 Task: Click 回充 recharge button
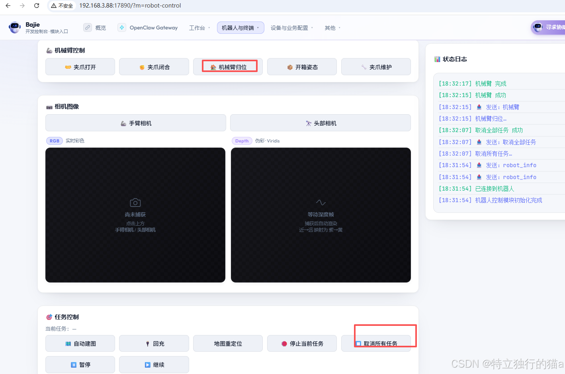pos(154,343)
